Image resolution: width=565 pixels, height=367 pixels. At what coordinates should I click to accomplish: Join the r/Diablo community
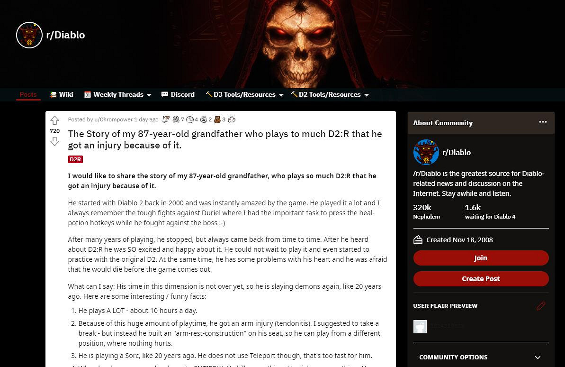pos(481,258)
